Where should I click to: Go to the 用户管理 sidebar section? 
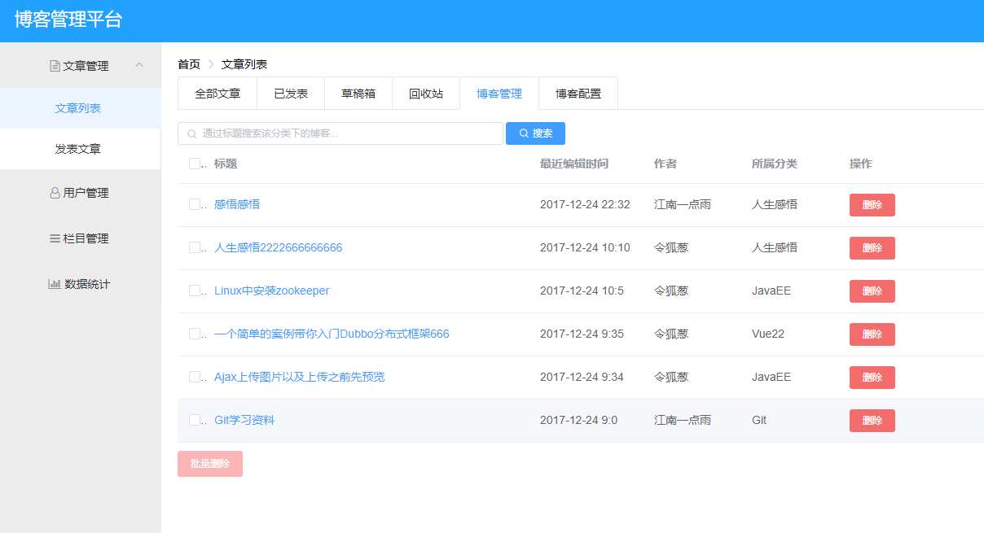(80, 193)
